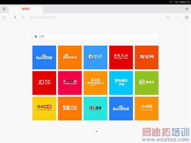
Task: Navigate back with left arrow
Action: click(x=15, y=17)
